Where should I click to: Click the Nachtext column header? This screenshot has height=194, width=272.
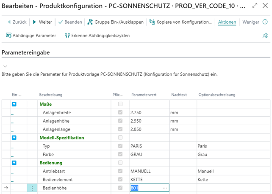coord(179,95)
